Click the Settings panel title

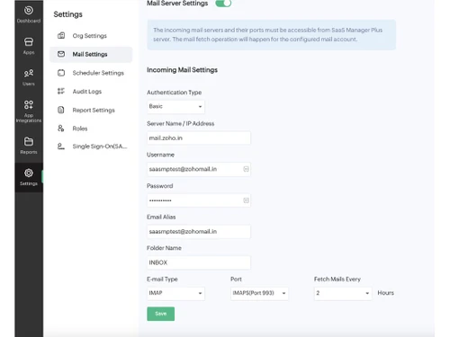point(67,14)
